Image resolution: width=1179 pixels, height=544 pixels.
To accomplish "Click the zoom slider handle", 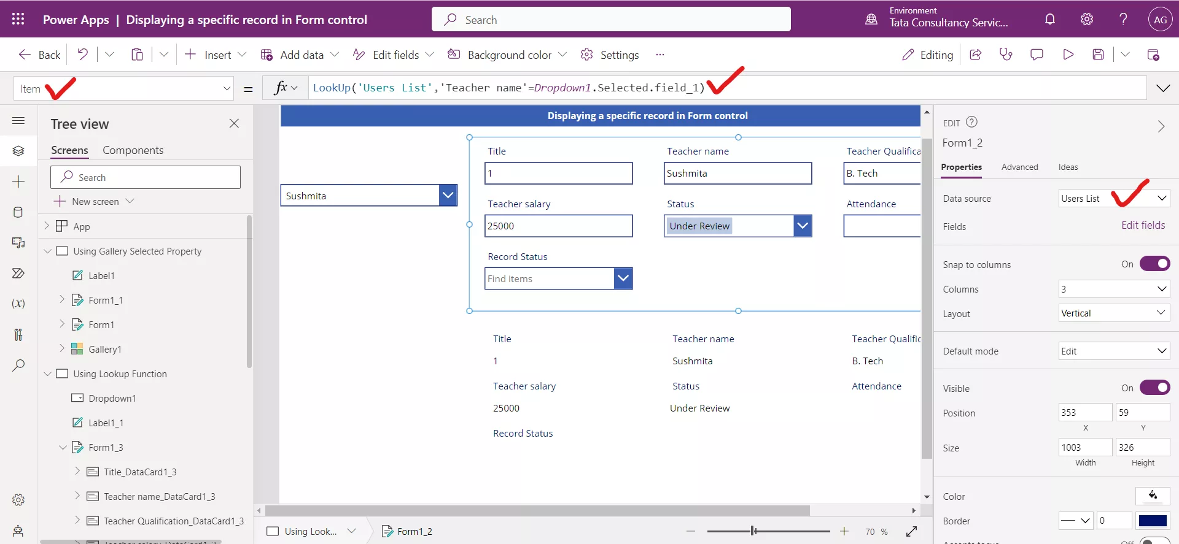I will pos(753,531).
